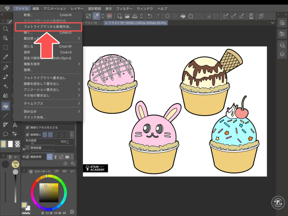288x216 pixels.
Task: Click the open file folder icon
Action: 127,16
